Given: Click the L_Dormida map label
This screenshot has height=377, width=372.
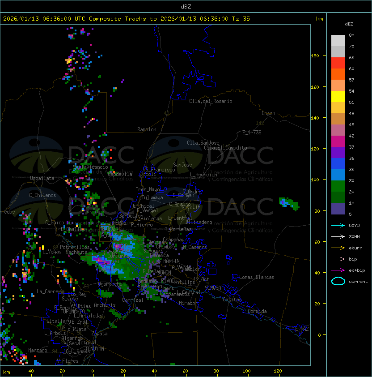Looking at the screenshot, I should (x=254, y=311).
